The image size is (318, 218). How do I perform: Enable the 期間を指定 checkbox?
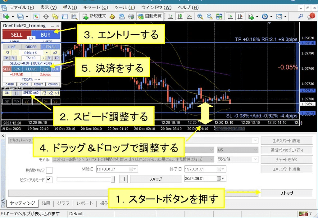pos(49,170)
